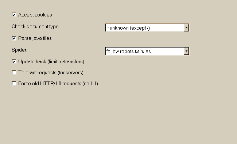This screenshot has width=237, height=144.
Task: Click the 'Tolerant requests' label text
Action: tap(37, 73)
